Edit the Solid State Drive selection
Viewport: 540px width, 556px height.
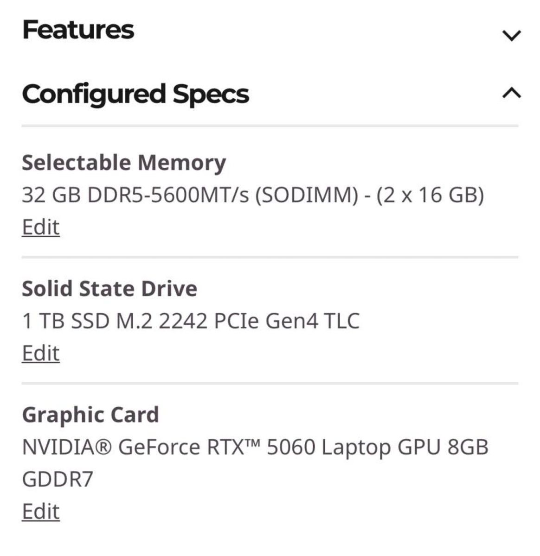coord(41,353)
